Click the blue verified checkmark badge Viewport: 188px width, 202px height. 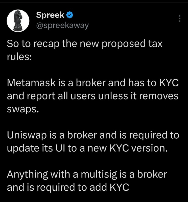70,15
